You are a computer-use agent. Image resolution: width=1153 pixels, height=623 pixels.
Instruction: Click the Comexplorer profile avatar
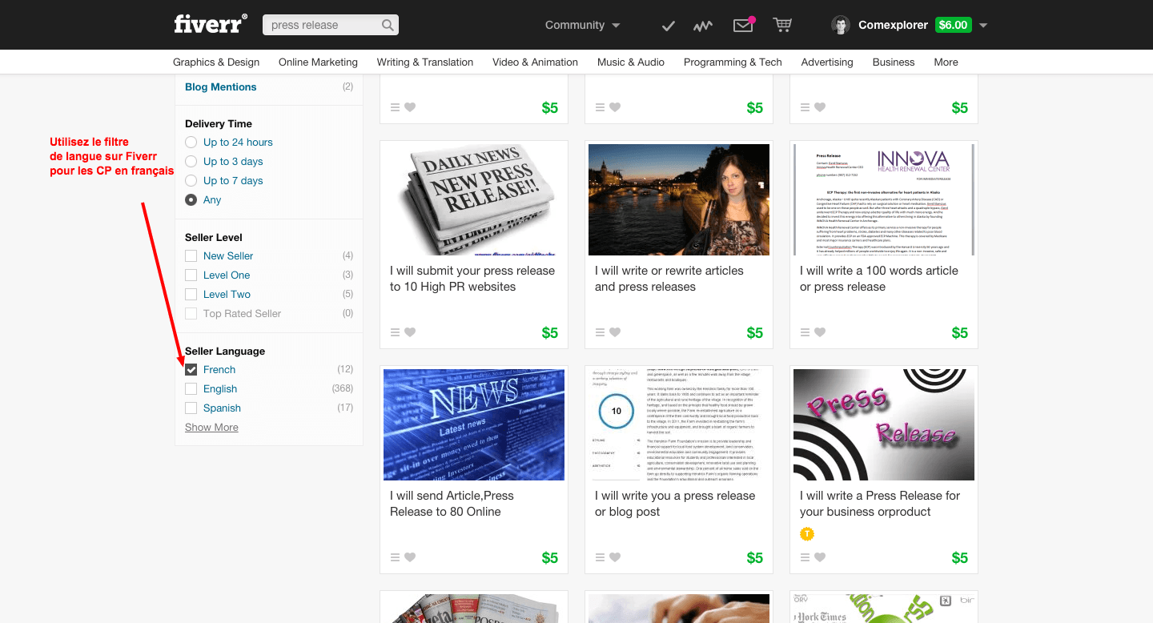(x=841, y=25)
